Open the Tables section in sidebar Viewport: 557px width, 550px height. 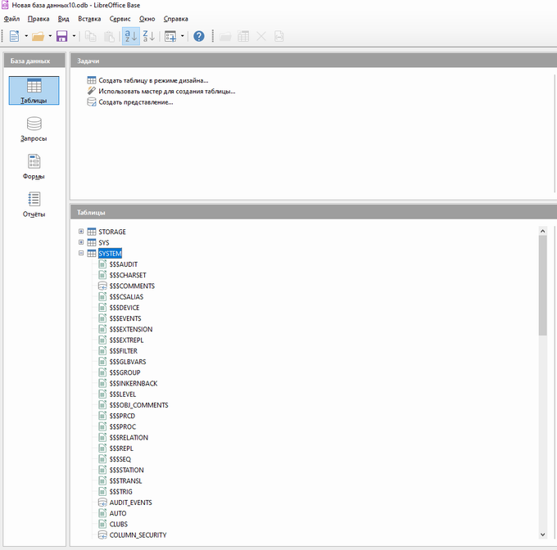(34, 91)
